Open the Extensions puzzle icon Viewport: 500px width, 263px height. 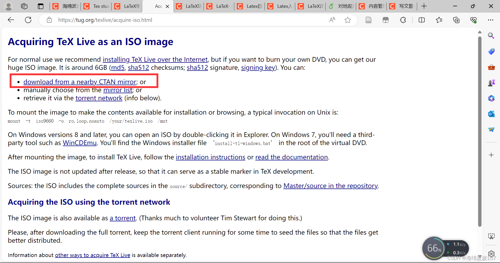(x=403, y=20)
